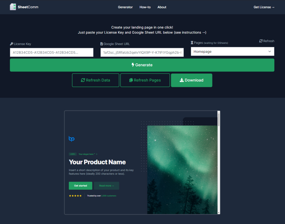Click the key icon beside License Key

pyautogui.click(x=11, y=44)
